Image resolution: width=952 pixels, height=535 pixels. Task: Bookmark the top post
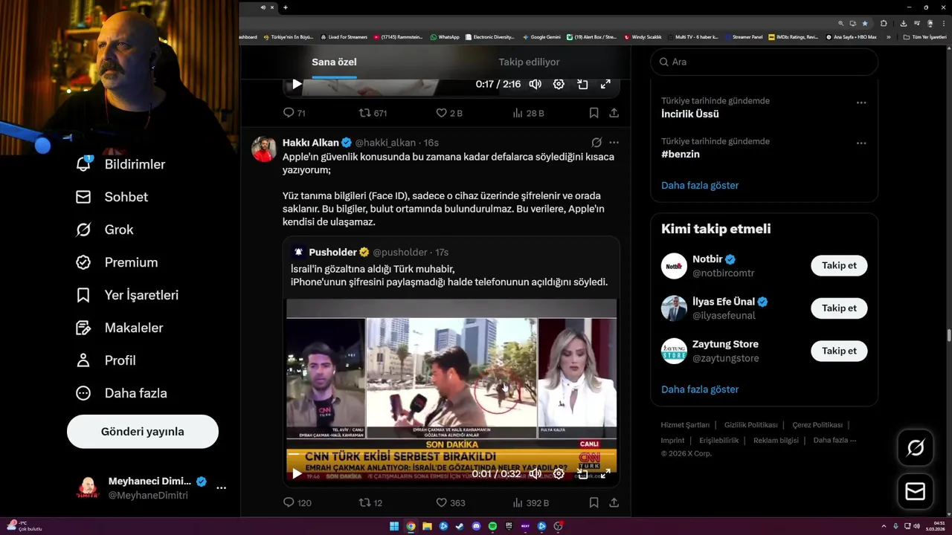click(594, 113)
